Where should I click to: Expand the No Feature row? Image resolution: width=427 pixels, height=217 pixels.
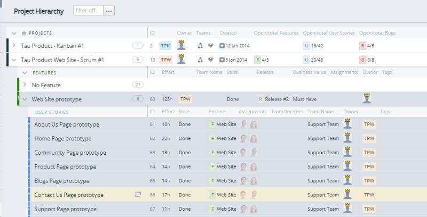[x=25, y=85]
